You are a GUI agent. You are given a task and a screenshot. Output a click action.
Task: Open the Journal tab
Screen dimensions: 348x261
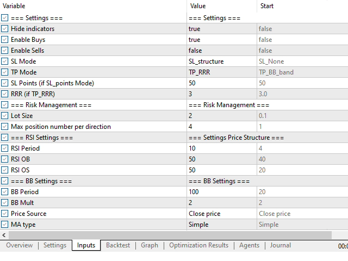(x=281, y=245)
